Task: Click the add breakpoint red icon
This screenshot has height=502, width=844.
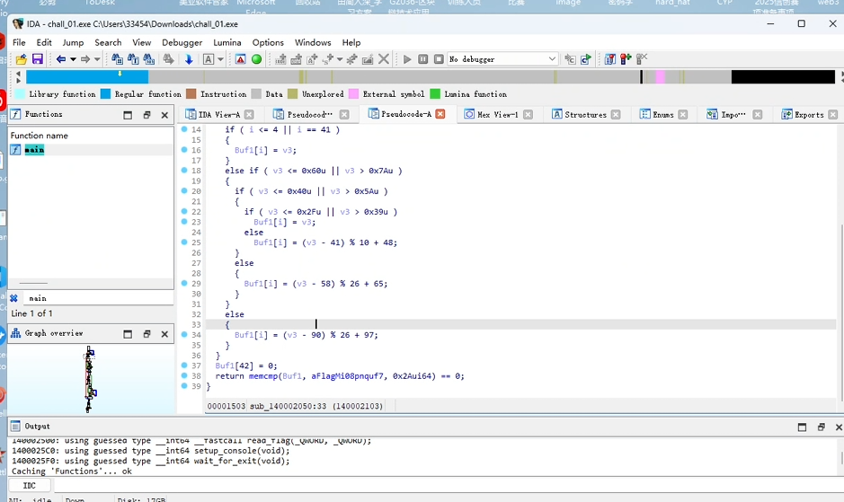Action: [626, 59]
